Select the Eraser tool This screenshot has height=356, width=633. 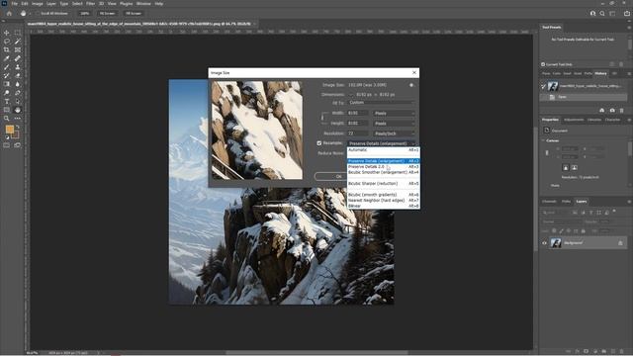[18, 75]
